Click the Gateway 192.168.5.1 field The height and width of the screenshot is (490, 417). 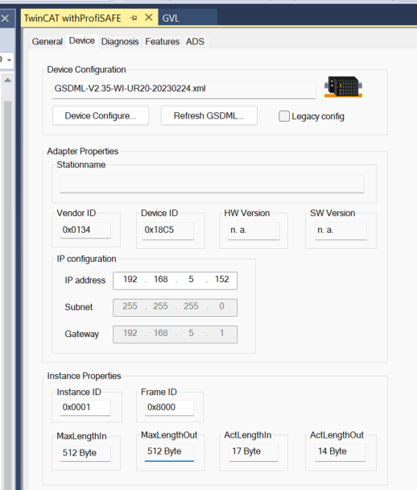175,334
